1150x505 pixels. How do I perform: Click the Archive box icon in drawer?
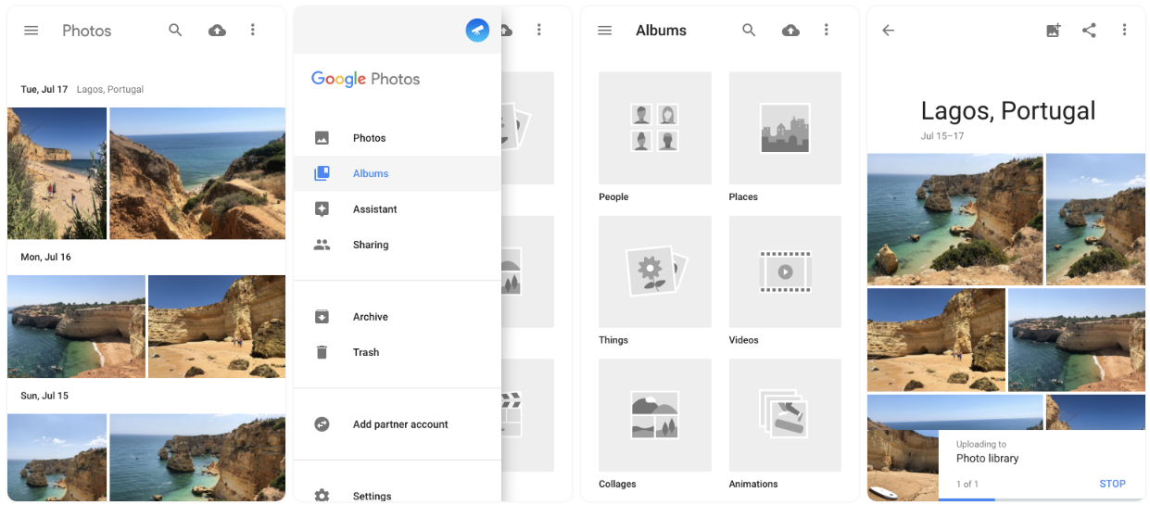322,317
